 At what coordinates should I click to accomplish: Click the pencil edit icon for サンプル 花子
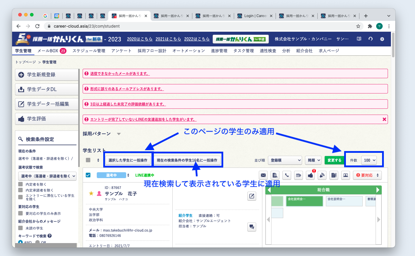click(252, 196)
